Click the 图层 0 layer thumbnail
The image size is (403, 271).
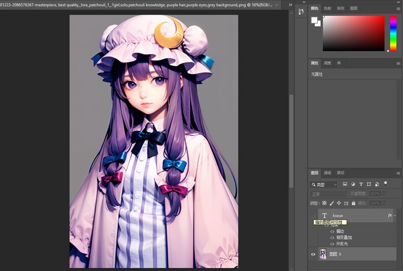click(x=322, y=254)
